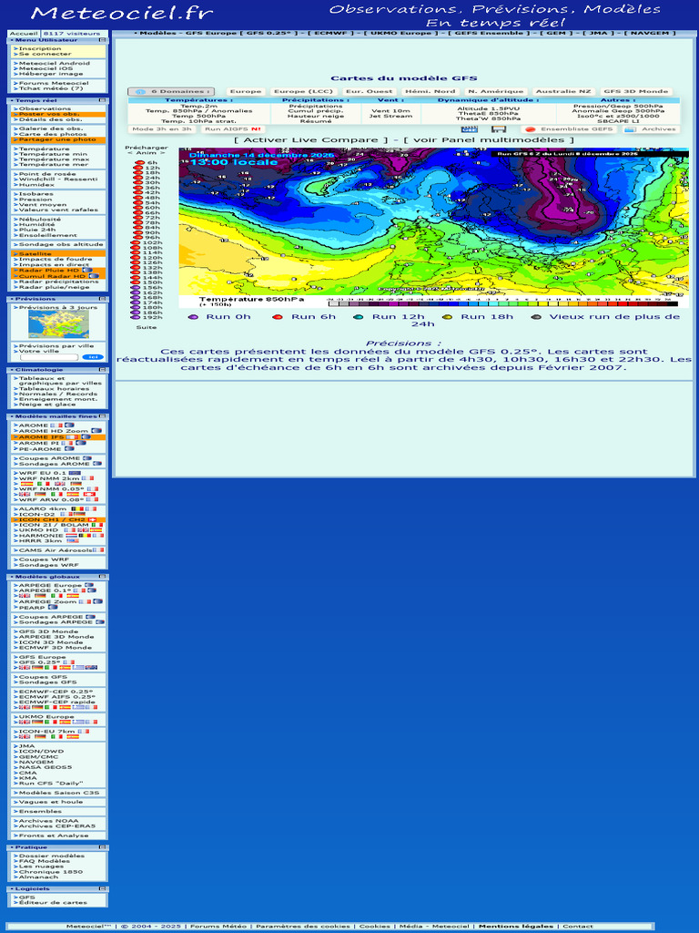Viewport: 699px width, 933px height.
Task: Select the 6h forecast hour marker
Action: coord(139,162)
